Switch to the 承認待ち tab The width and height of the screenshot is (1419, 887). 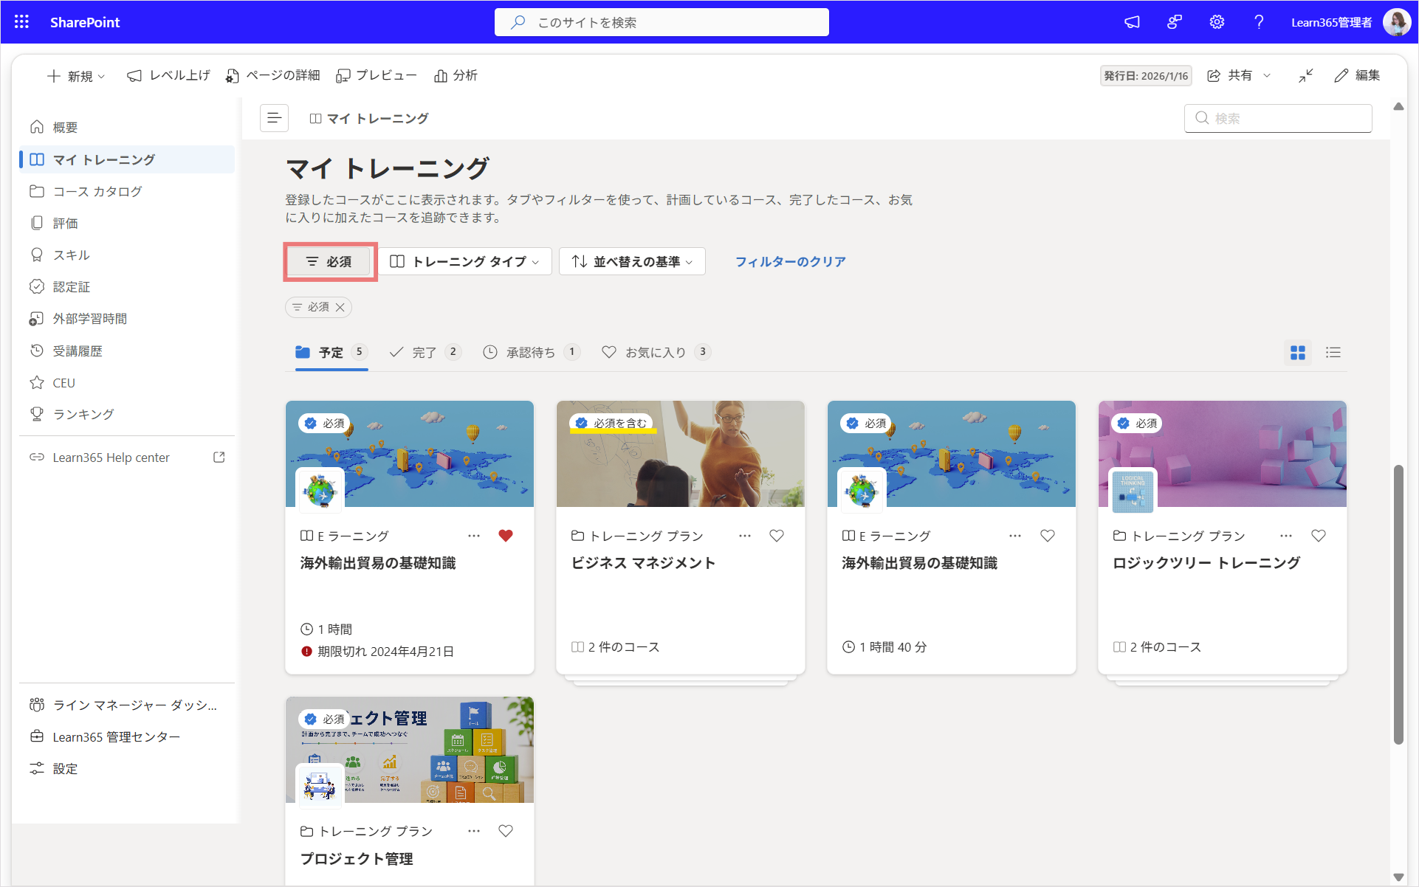coord(532,353)
